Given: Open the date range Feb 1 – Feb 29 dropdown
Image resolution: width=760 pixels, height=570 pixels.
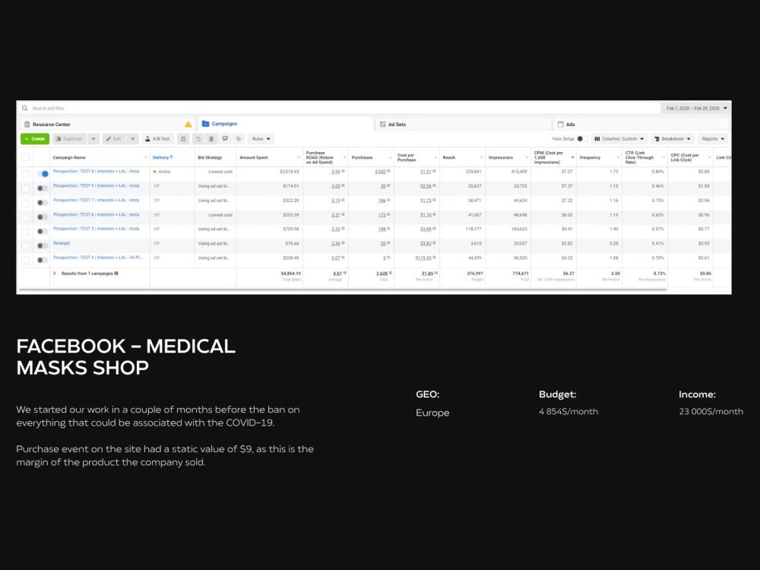Looking at the screenshot, I should (x=696, y=108).
